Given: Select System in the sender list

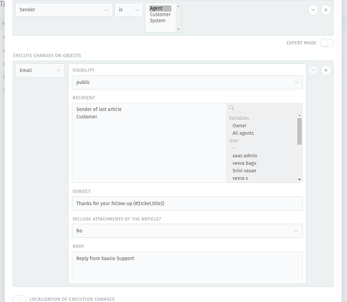Looking at the screenshot, I should pyautogui.click(x=158, y=21).
